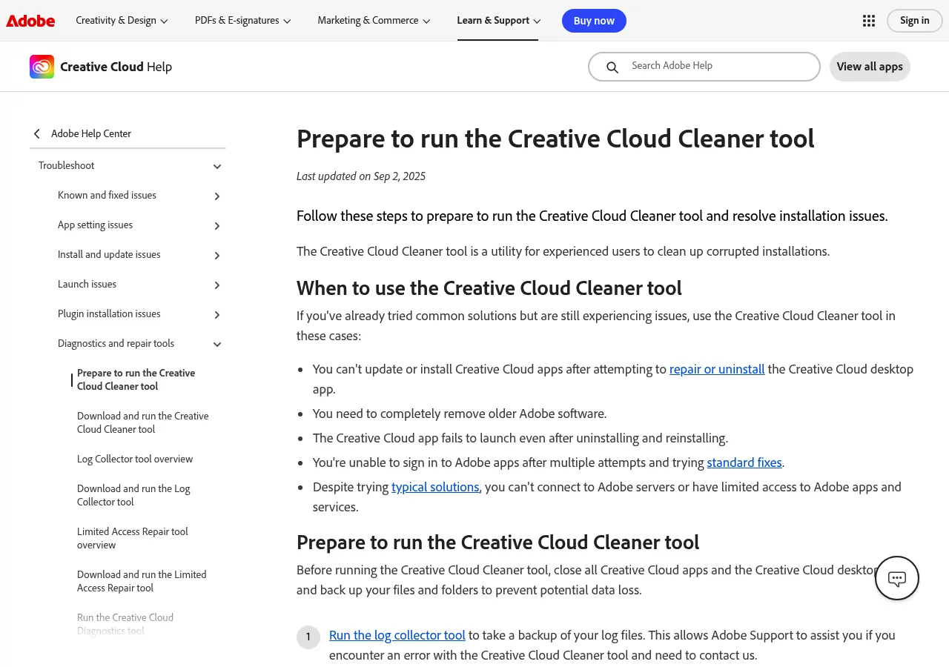The image size is (949, 667).
Task: Collapse Diagnostics and repair tools chevron
Action: pos(217,344)
